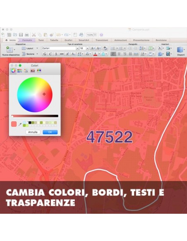Select color sliders mode in Colori

coord(19,71)
